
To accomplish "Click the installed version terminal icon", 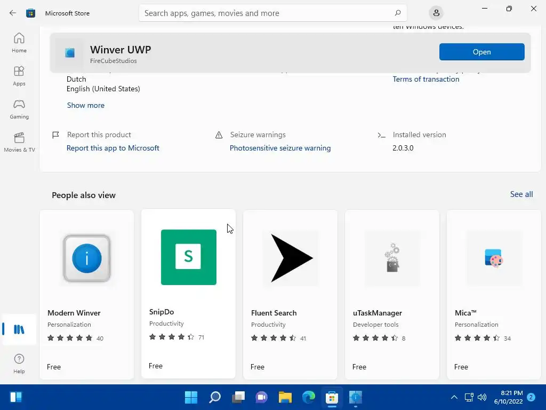I will 381,135.
